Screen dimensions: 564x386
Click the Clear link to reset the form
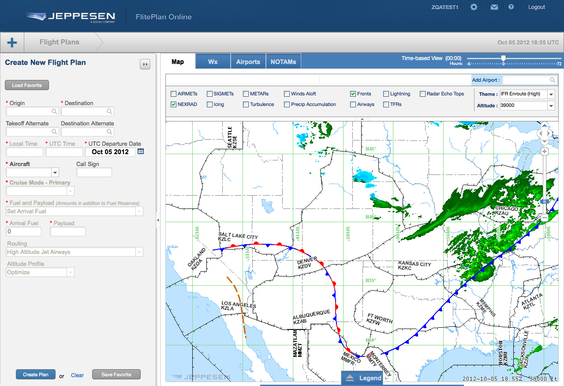[x=77, y=375]
